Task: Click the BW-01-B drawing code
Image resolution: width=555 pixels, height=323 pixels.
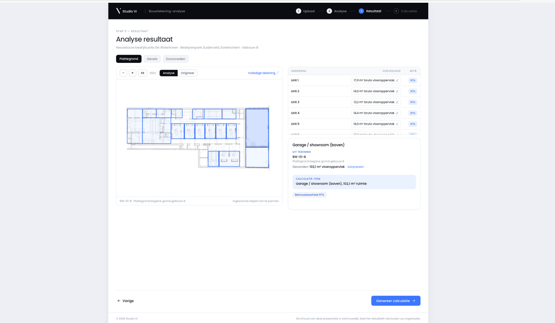Action: pos(299,157)
